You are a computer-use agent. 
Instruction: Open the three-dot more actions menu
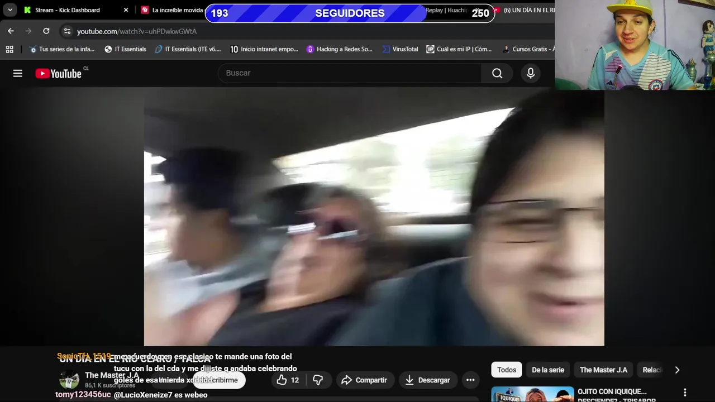pyautogui.click(x=470, y=380)
